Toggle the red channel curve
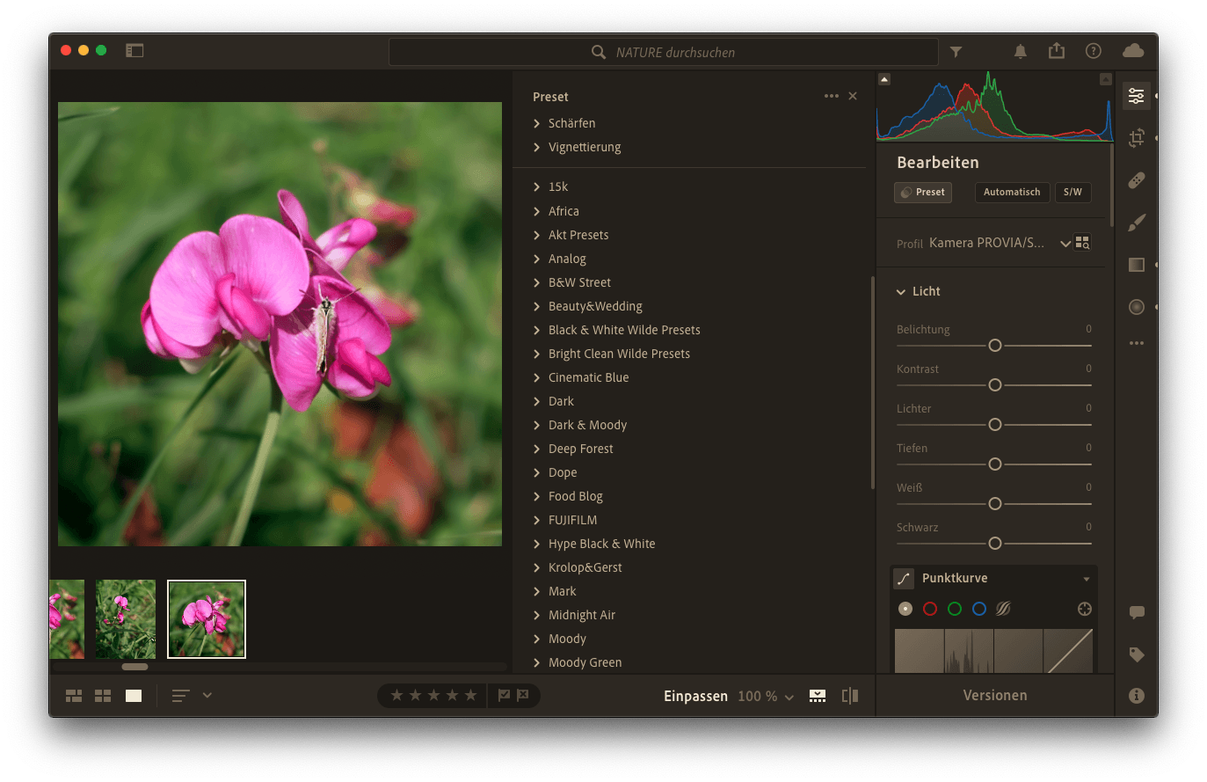Viewport: 1207px width, 782px height. (930, 609)
